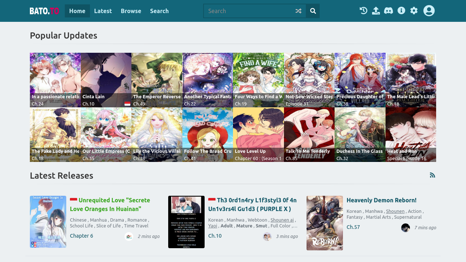This screenshot has height=262, width=466.
Task: Open Another Typical Fantasy cover thumbnail
Action: tap(208, 80)
